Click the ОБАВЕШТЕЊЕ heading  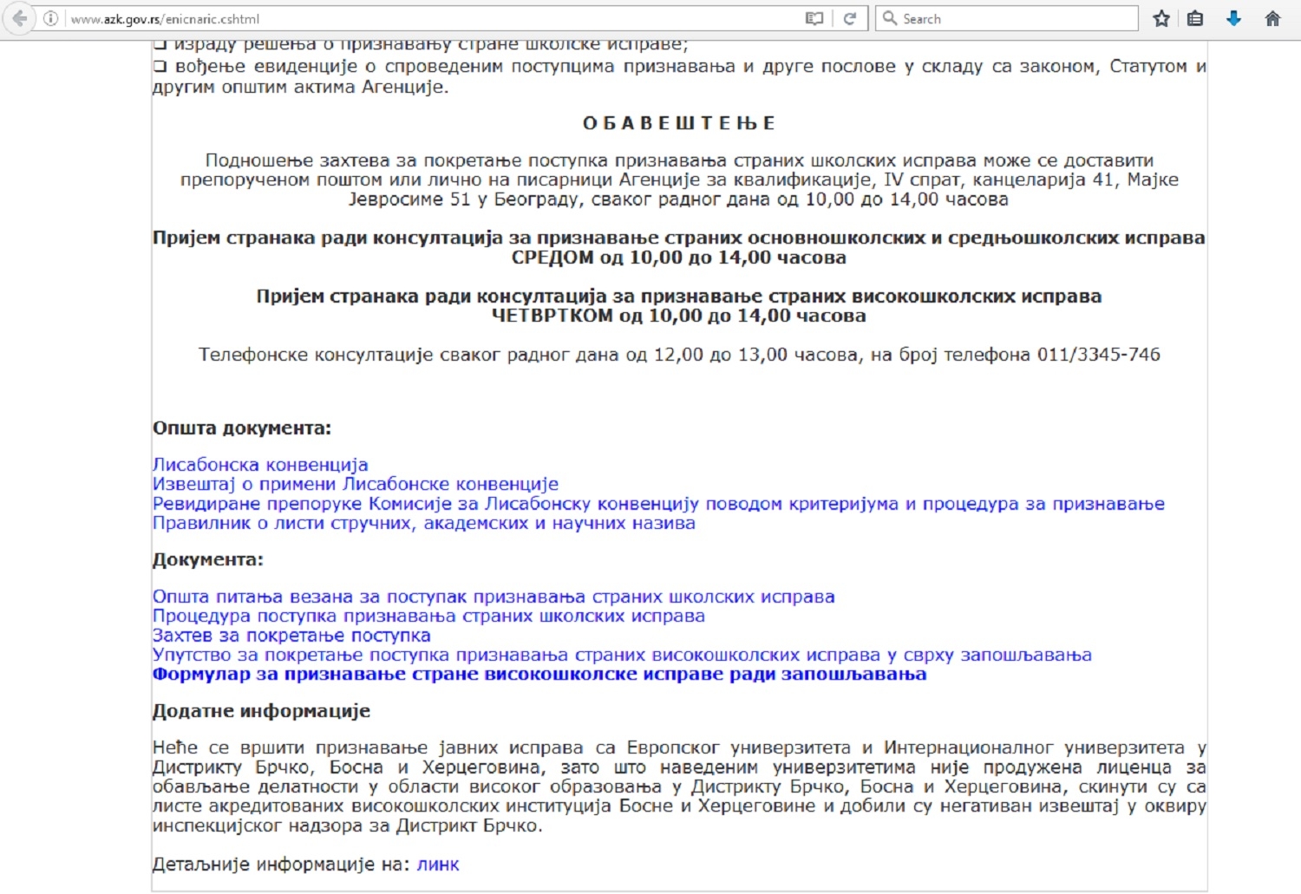pos(679,123)
